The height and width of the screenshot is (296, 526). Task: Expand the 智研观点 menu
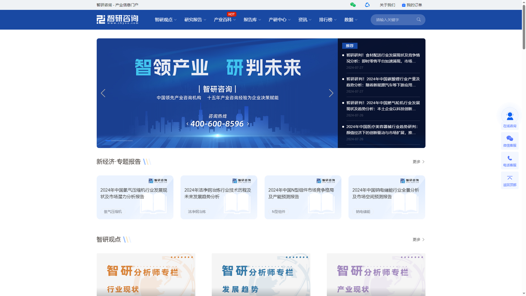(x=165, y=20)
